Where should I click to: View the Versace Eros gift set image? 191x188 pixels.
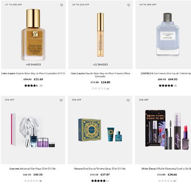click(x=100, y=130)
